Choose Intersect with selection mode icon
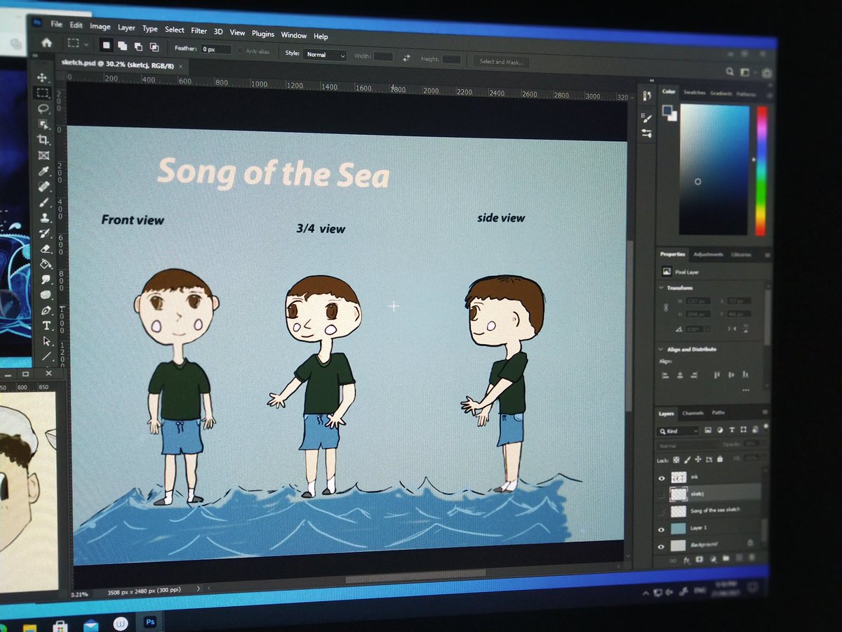Screen dimensions: 842x632 [x=153, y=48]
